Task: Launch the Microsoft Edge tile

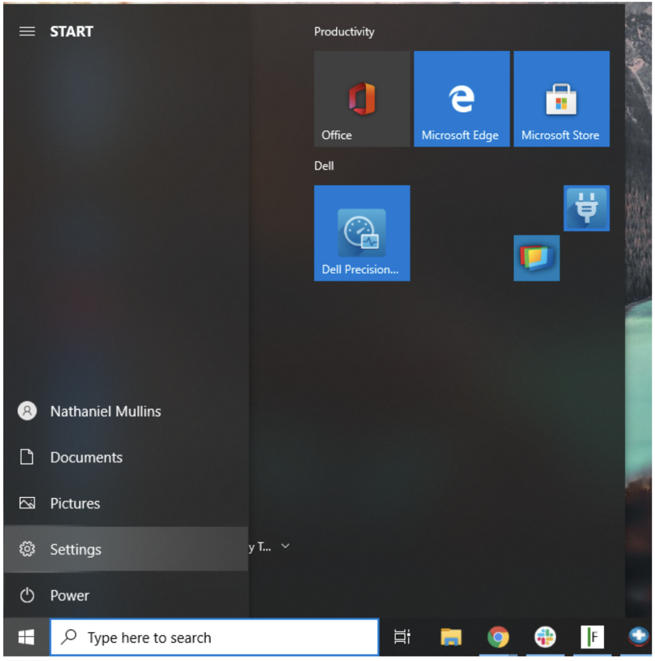Action: point(461,99)
